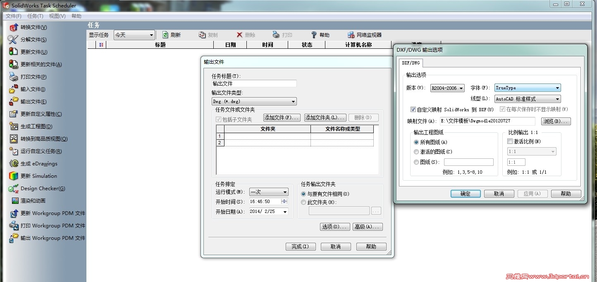Open 帮助 menu in menu bar
This screenshot has height=282, width=597.
click(76, 16)
